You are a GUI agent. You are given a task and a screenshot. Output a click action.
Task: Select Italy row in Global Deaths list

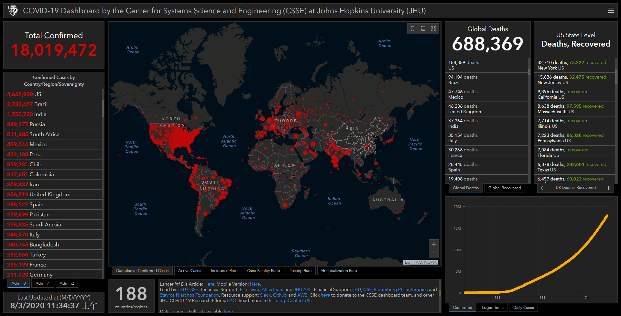point(487,138)
